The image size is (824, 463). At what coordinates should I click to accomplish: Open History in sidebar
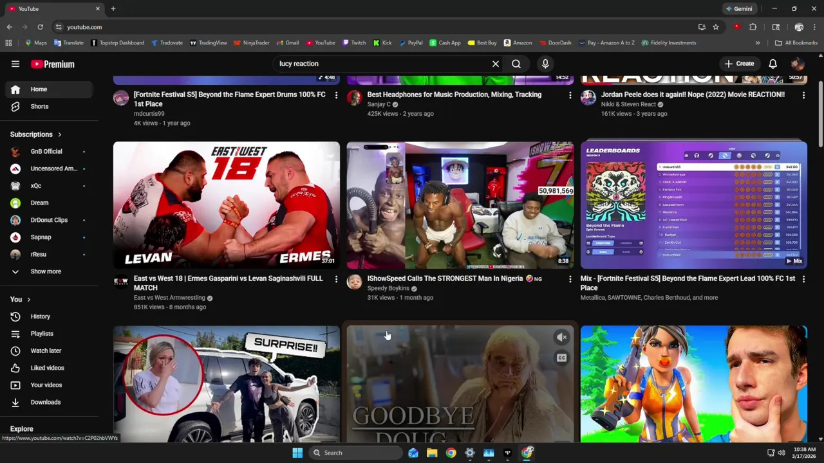pyautogui.click(x=50, y=316)
